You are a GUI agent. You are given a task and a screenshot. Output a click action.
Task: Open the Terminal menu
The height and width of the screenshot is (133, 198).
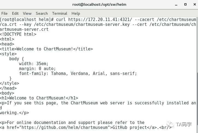pos(60,13)
